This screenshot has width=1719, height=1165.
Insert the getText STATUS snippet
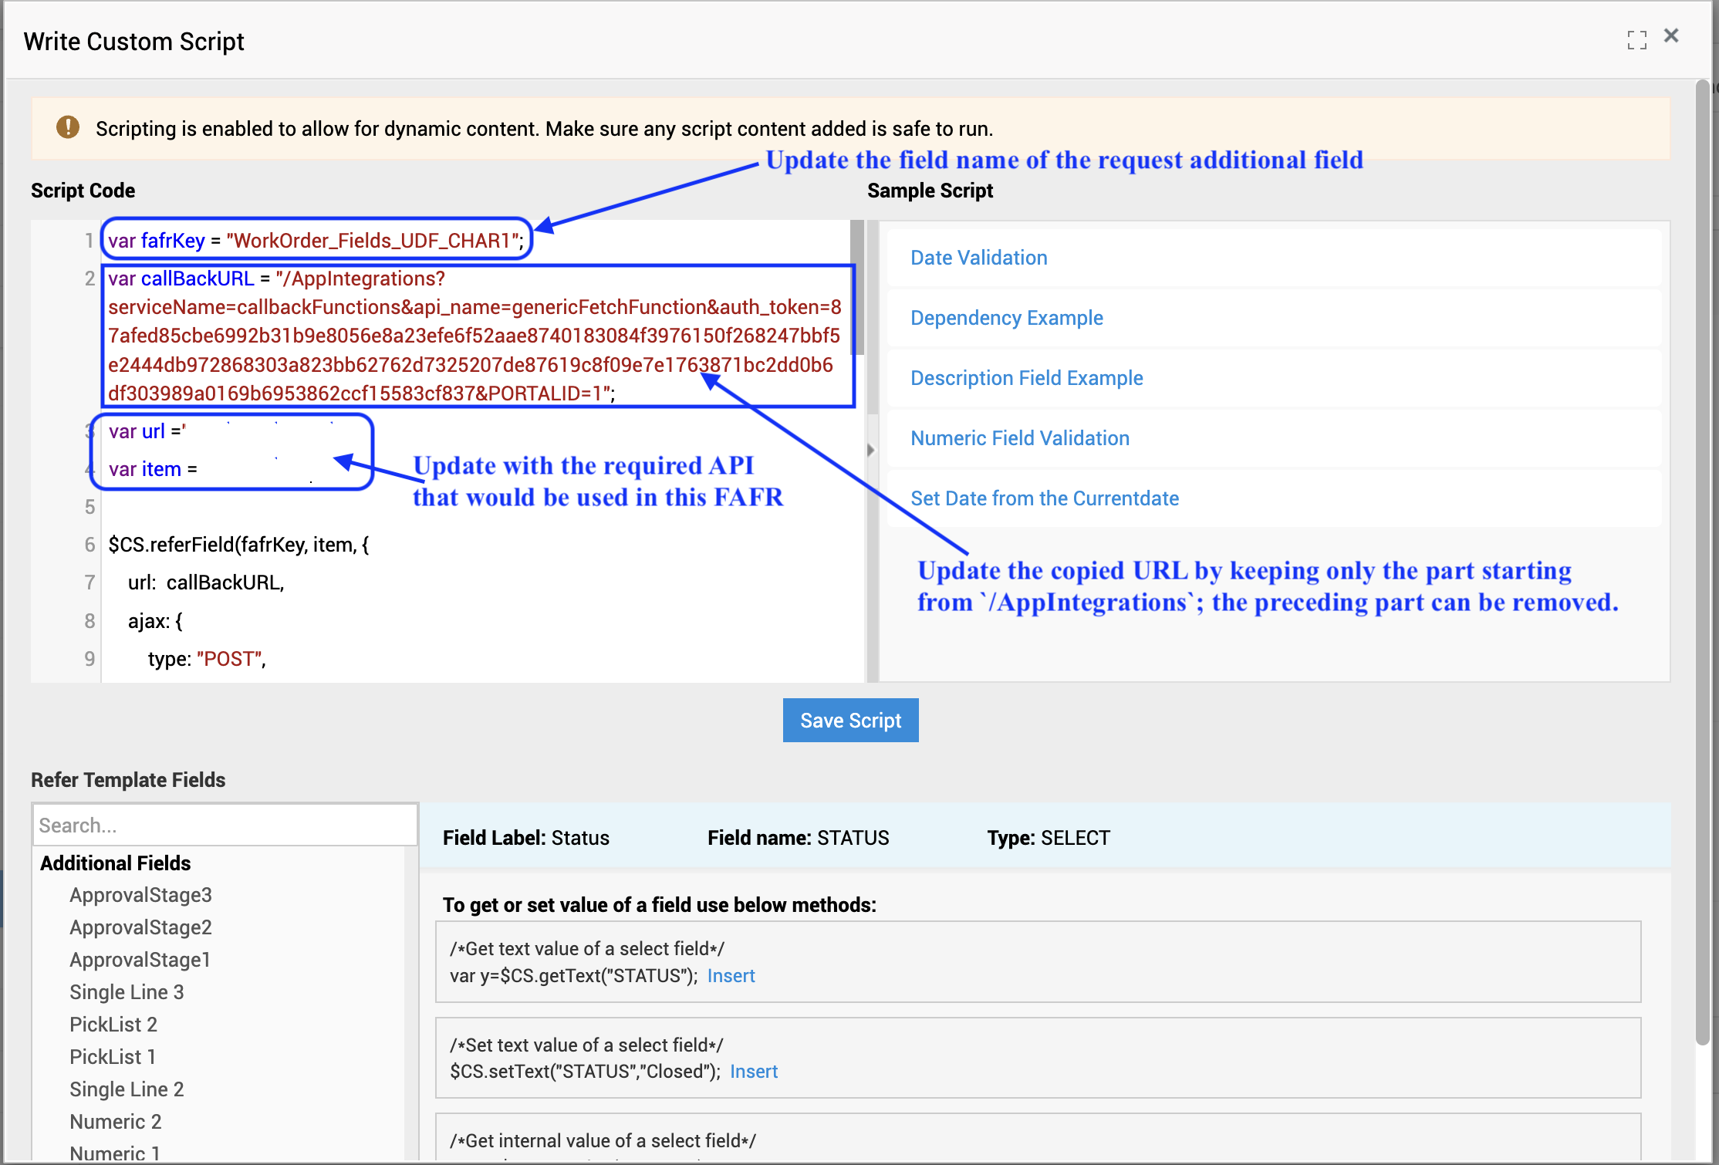731,976
